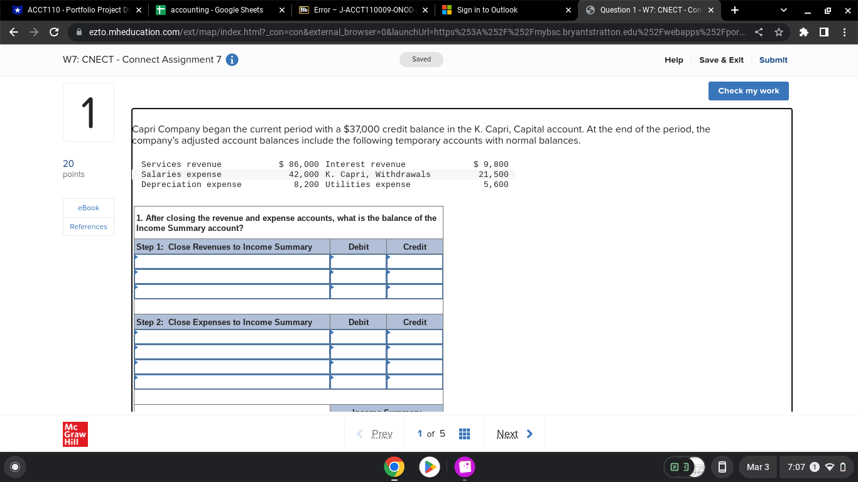
Task: Click the first Debit cell in Step 1
Action: (x=359, y=261)
